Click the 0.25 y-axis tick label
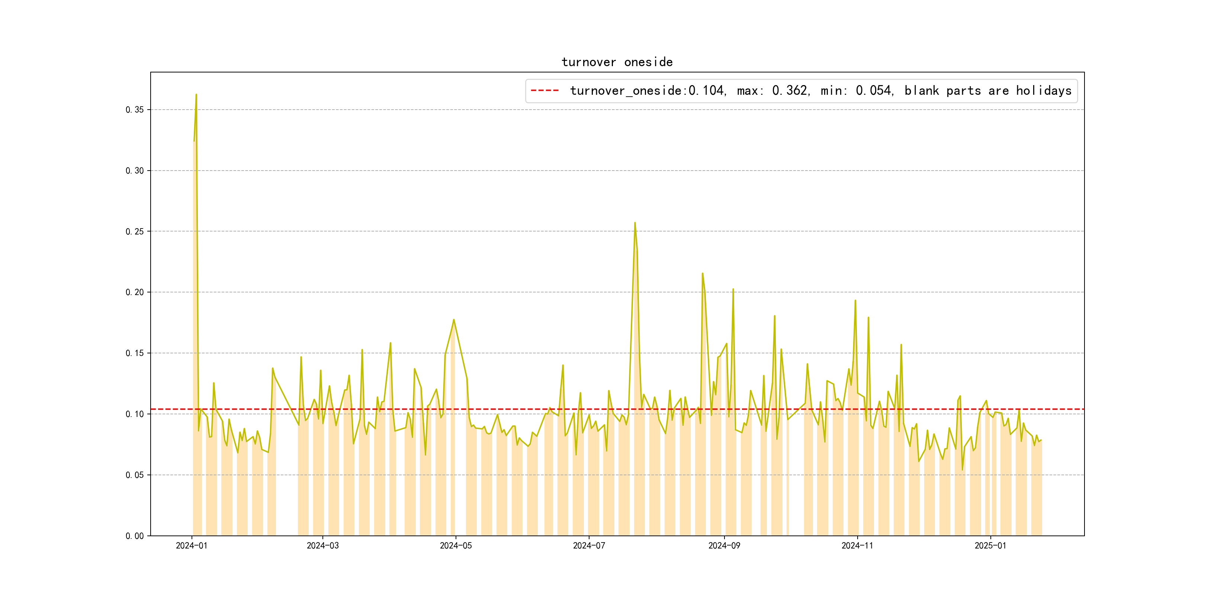The image size is (1205, 602). 135,232
